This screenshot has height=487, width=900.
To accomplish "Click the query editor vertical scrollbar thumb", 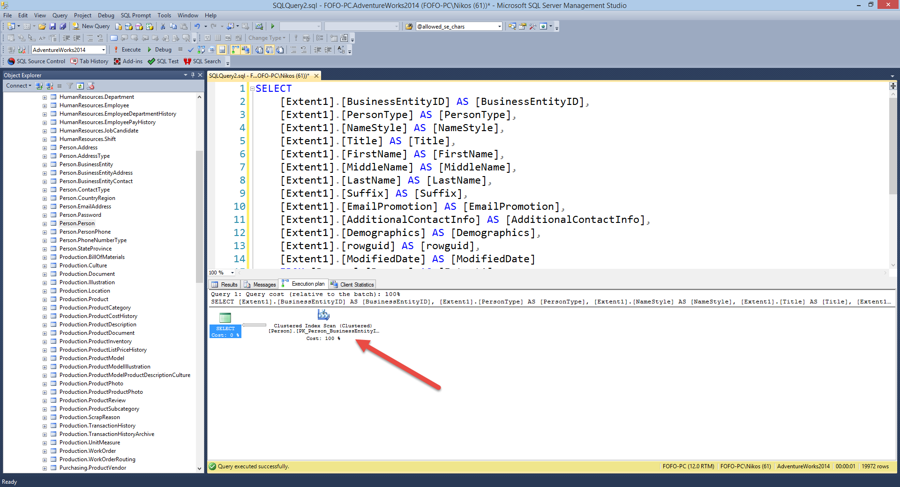I will point(892,145).
